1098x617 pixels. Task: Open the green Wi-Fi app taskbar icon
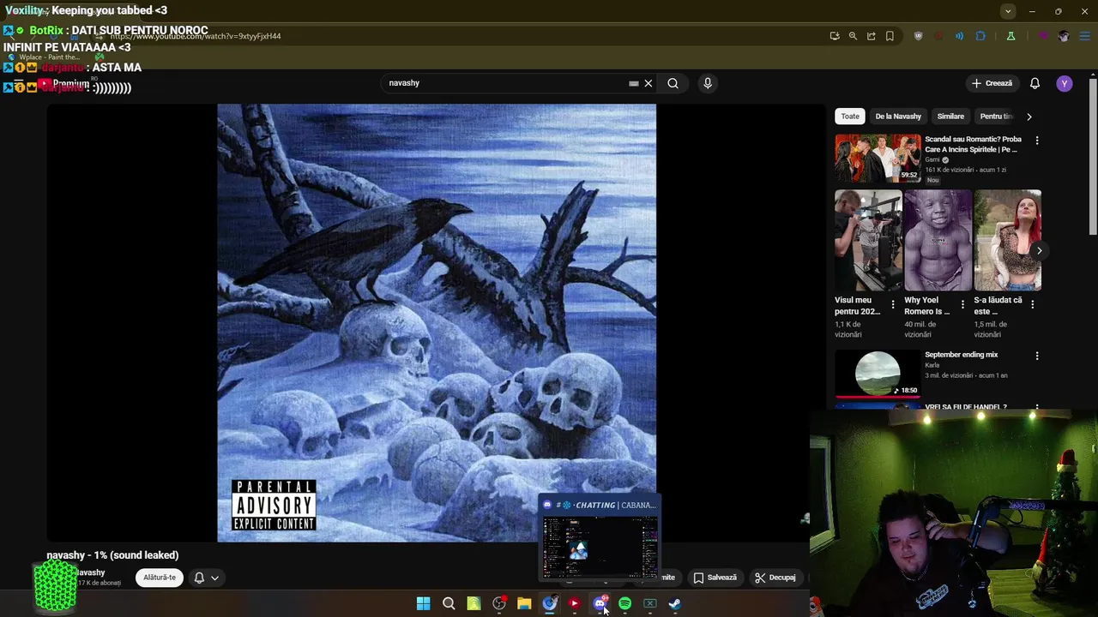474,603
